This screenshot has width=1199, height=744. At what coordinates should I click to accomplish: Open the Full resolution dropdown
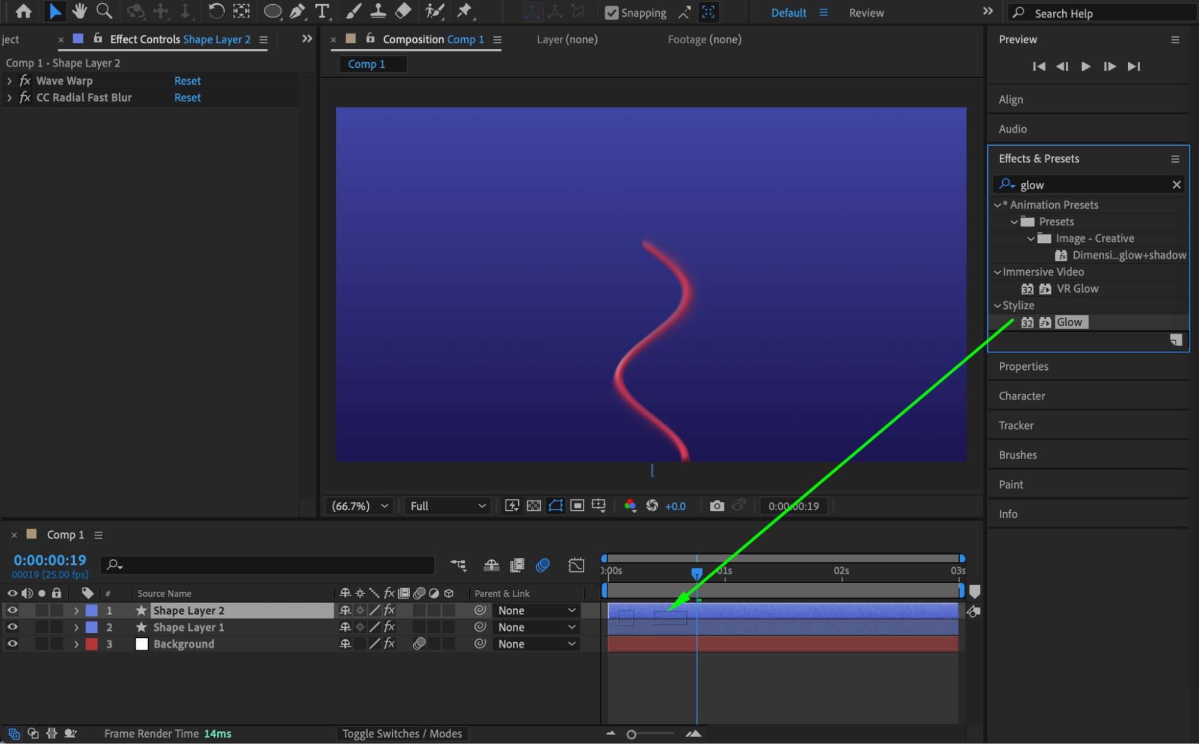point(447,506)
